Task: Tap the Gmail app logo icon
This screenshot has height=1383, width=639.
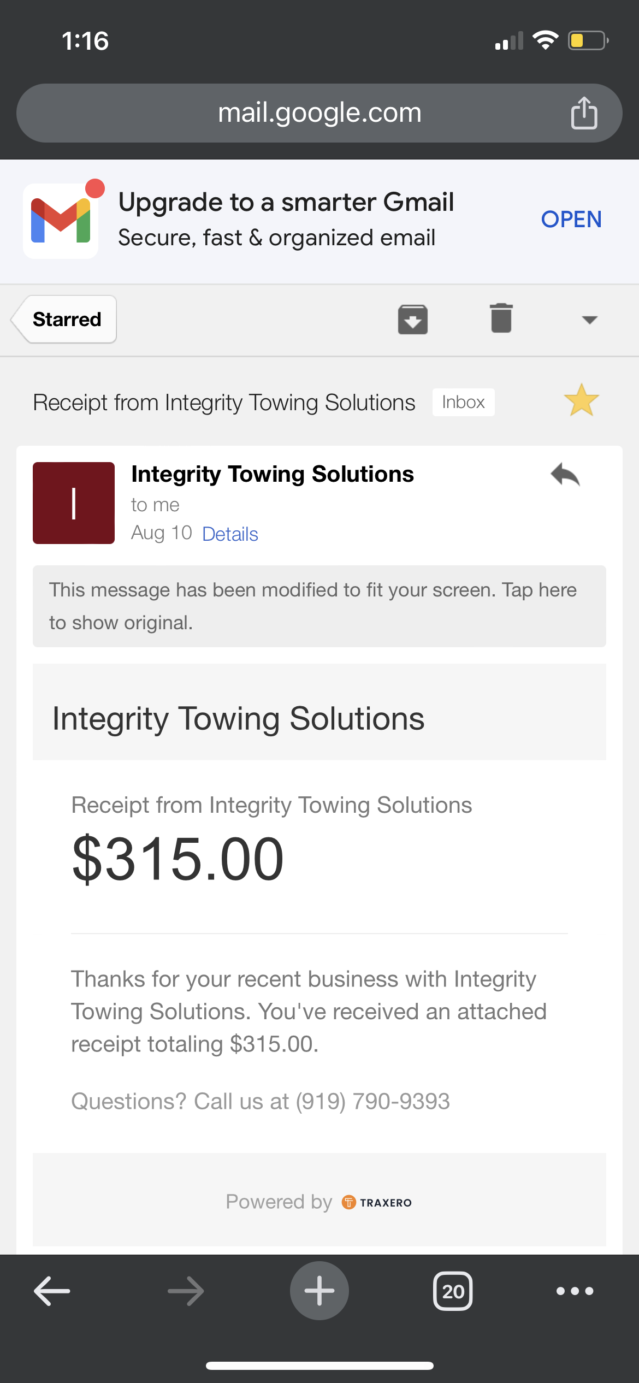Action: [x=61, y=221]
